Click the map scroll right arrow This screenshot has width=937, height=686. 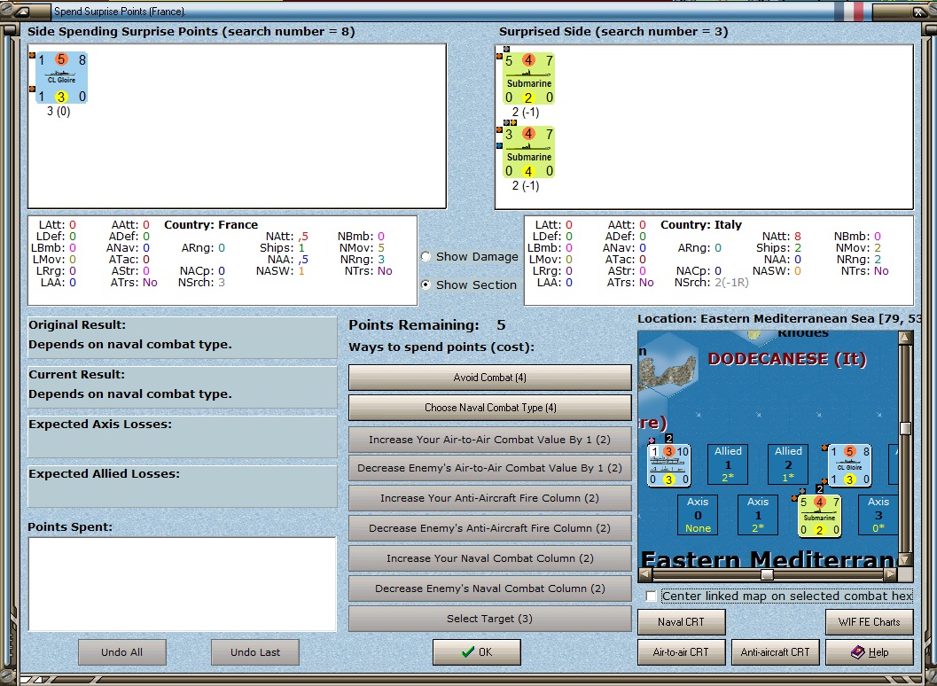891,575
